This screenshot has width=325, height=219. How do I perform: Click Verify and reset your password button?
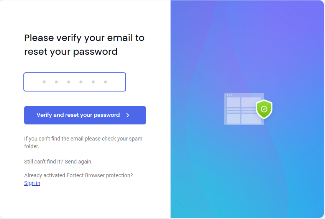click(x=85, y=115)
